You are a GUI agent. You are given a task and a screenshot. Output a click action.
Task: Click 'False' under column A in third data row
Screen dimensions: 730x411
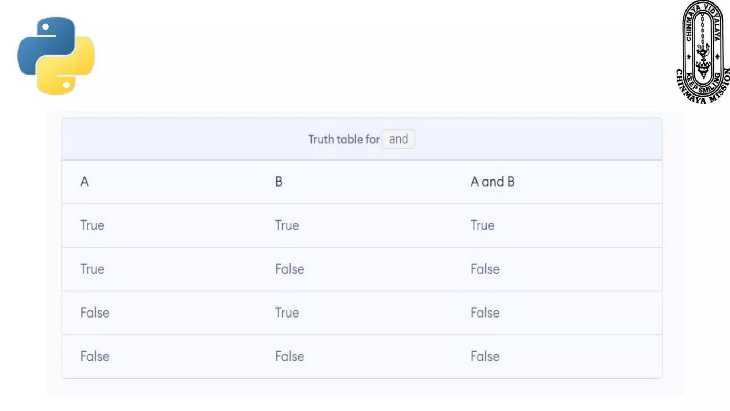click(95, 313)
